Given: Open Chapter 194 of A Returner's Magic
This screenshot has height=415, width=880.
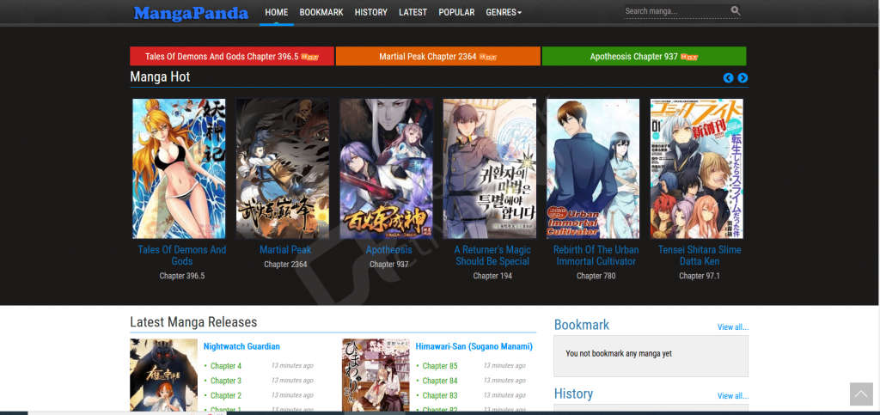Looking at the screenshot, I should (492, 276).
